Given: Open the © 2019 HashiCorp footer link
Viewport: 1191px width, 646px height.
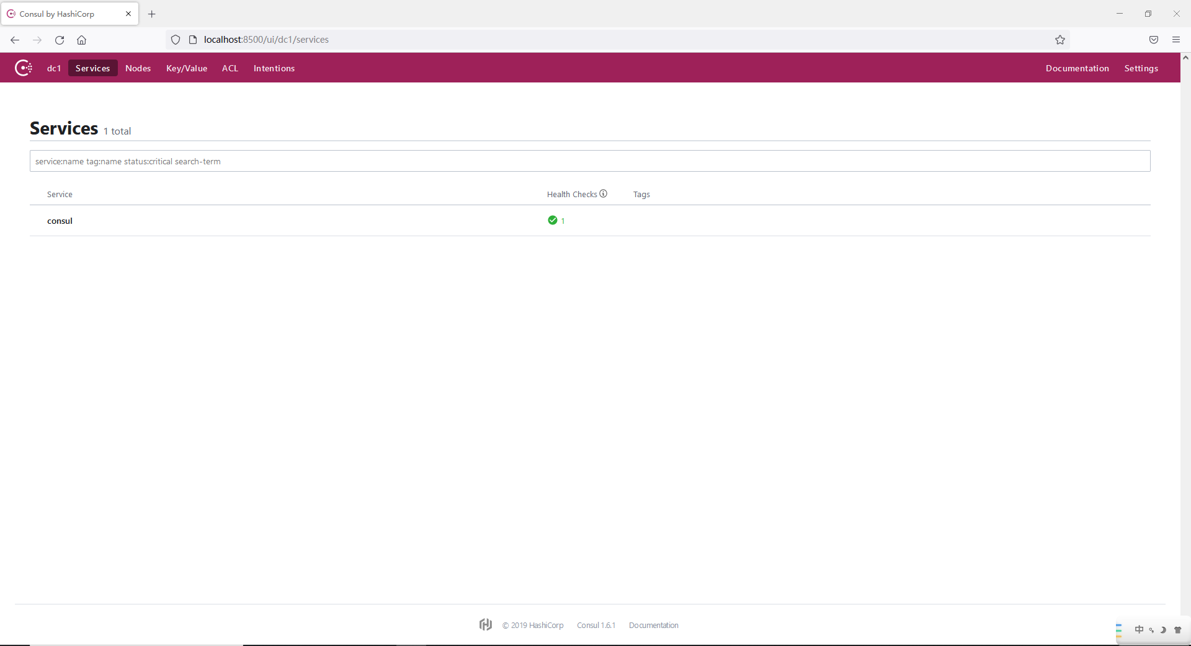Looking at the screenshot, I should 533,625.
